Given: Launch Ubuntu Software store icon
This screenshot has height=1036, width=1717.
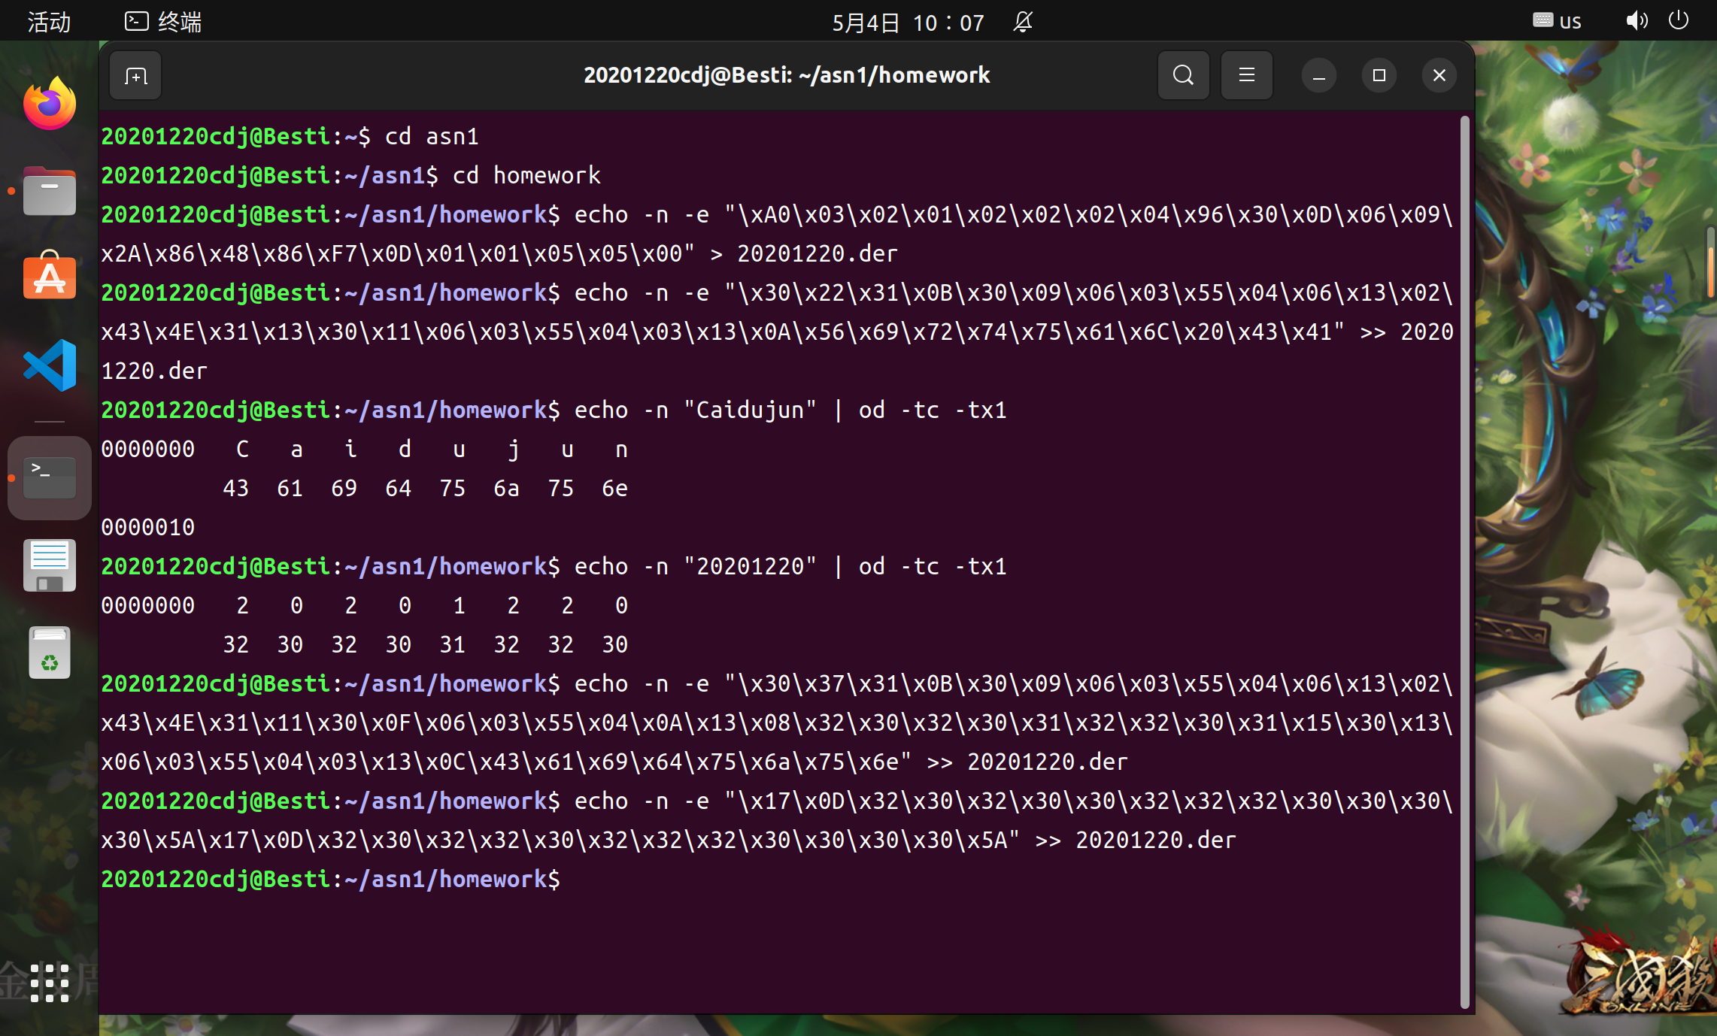Looking at the screenshot, I should [50, 276].
